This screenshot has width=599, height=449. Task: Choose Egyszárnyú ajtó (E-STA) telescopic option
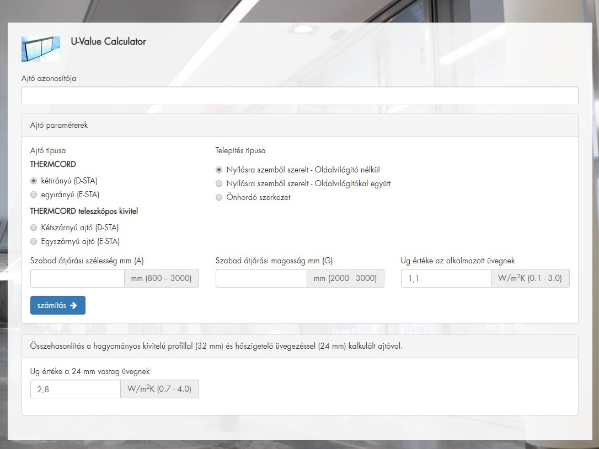(x=34, y=241)
